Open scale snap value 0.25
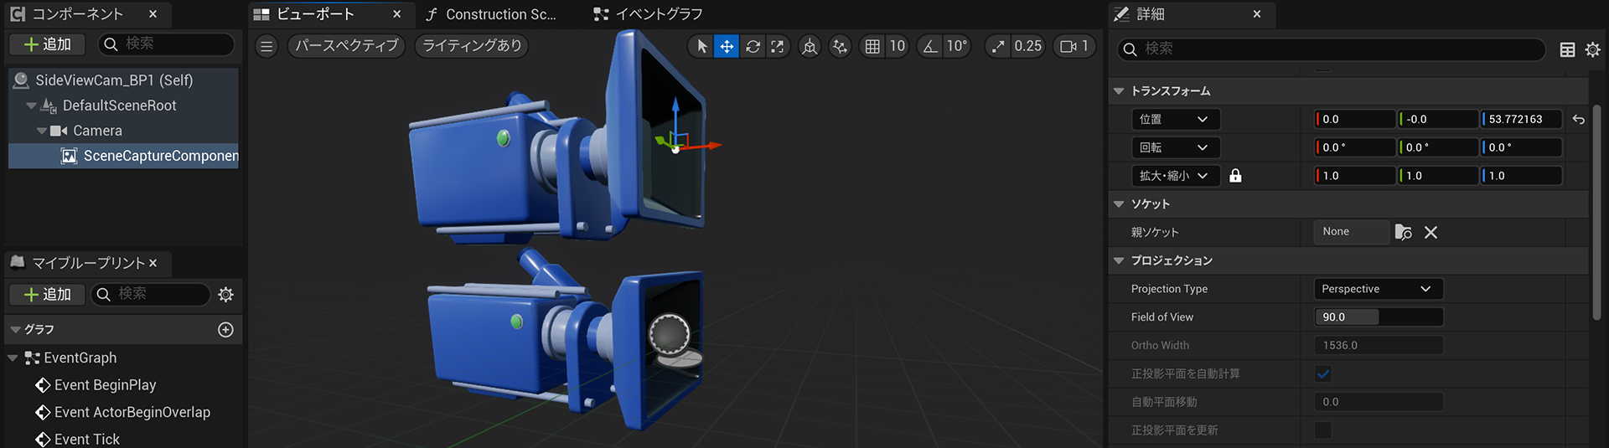 [1028, 46]
